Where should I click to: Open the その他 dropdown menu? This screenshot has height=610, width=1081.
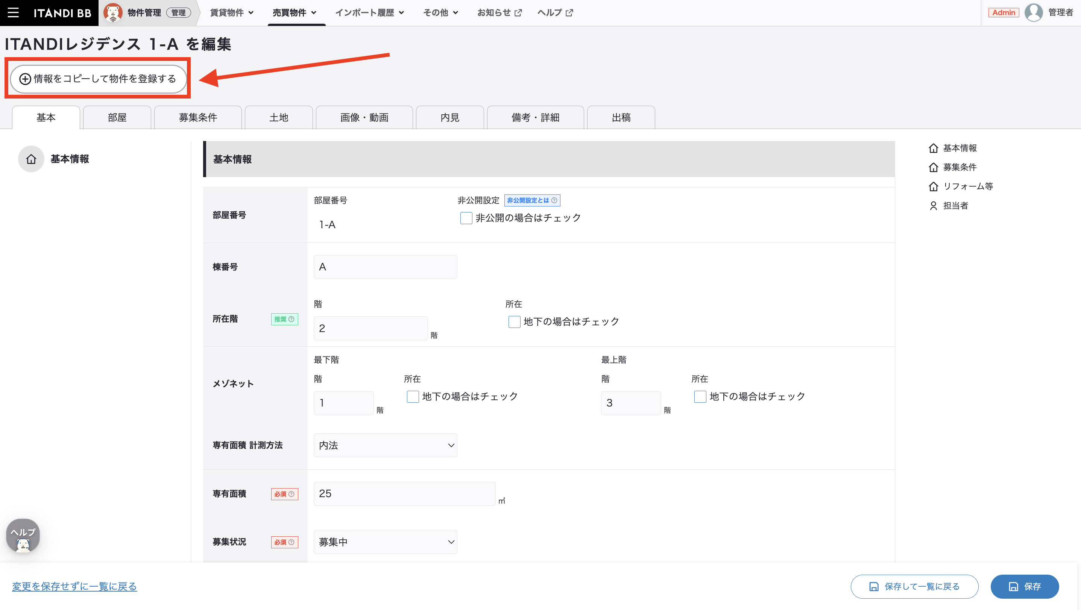click(440, 12)
